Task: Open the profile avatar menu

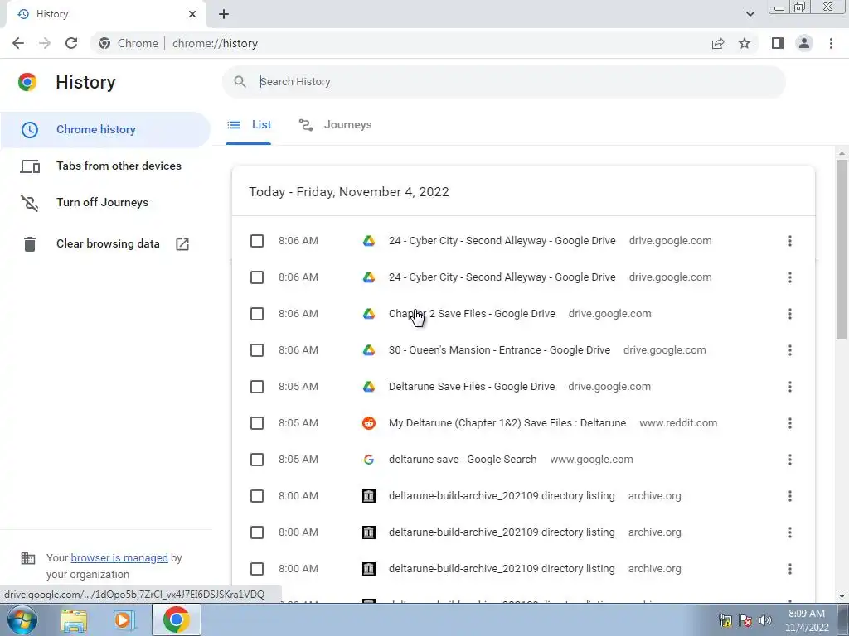Action: coord(804,43)
